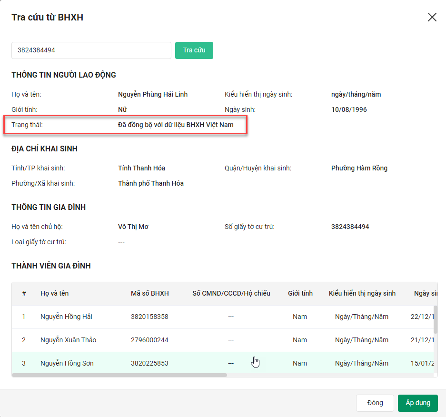Click the ĐỊA CHỈ KHAI SINH section heading
The image size is (446, 417).
coord(44,149)
